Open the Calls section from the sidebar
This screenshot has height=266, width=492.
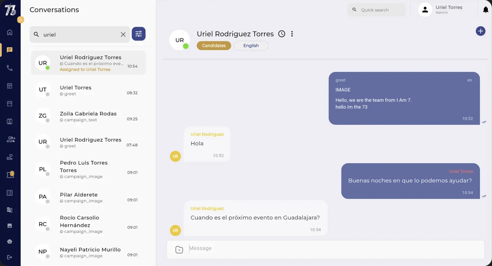tap(10, 68)
